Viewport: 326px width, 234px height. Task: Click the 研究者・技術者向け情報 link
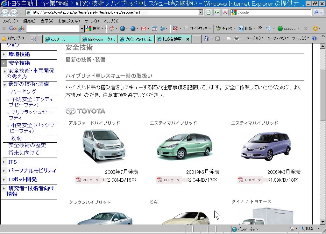(x=30, y=191)
